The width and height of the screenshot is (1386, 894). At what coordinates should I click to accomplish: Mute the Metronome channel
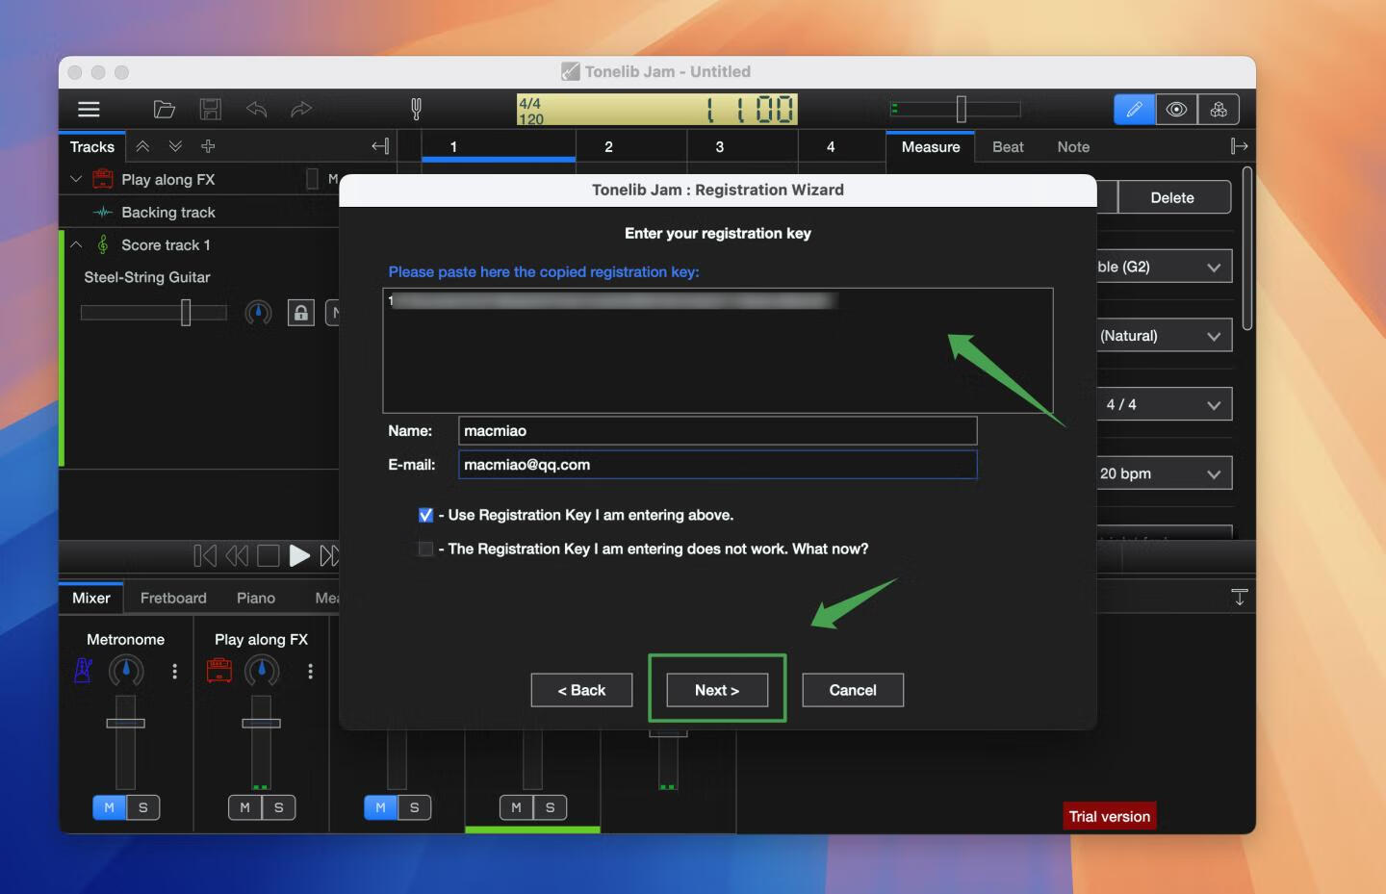[109, 807]
